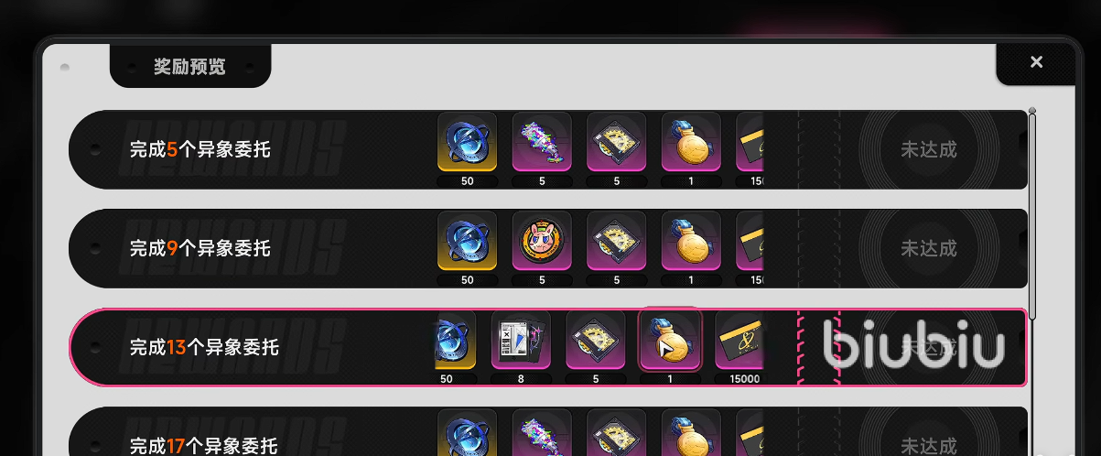1101x456 pixels.
Task: Select the 完成17个异象委托 row label
Action: (x=203, y=446)
